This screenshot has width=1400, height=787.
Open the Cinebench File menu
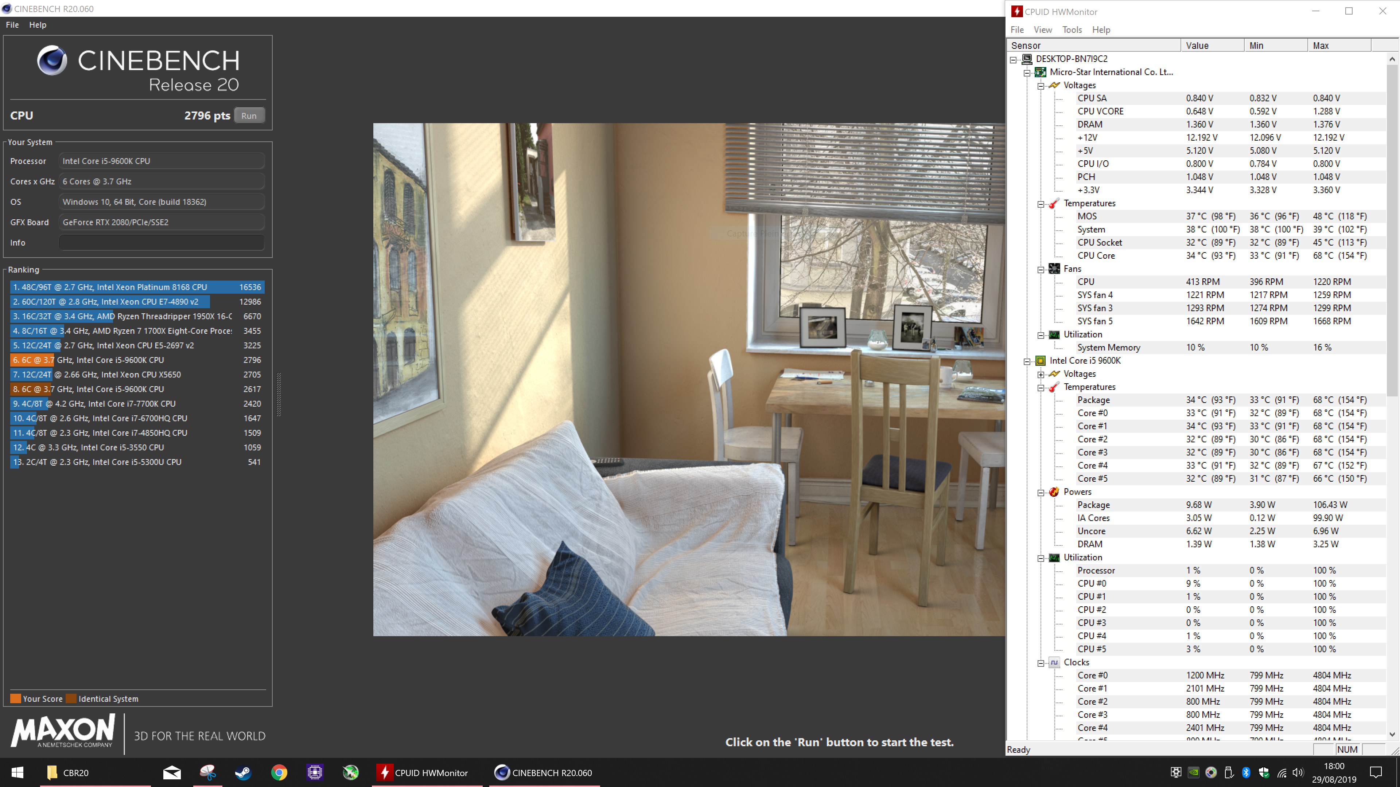tap(12, 25)
